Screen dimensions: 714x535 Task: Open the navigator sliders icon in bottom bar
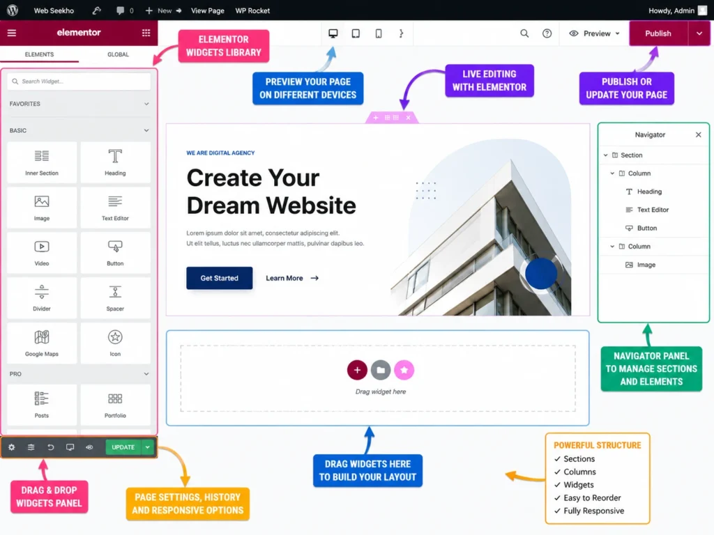tap(31, 447)
